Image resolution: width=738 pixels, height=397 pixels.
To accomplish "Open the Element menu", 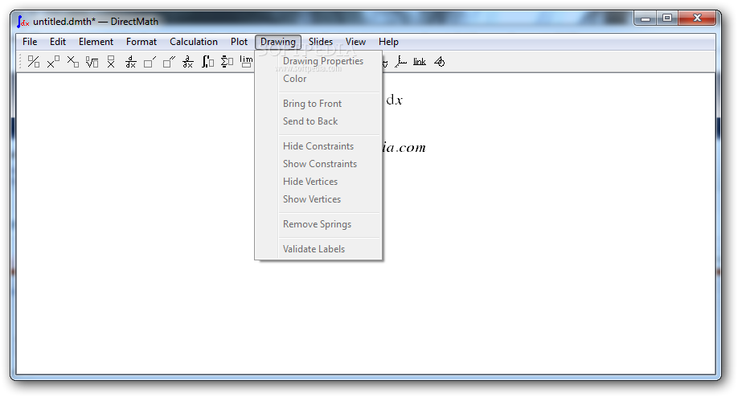I will [x=96, y=42].
